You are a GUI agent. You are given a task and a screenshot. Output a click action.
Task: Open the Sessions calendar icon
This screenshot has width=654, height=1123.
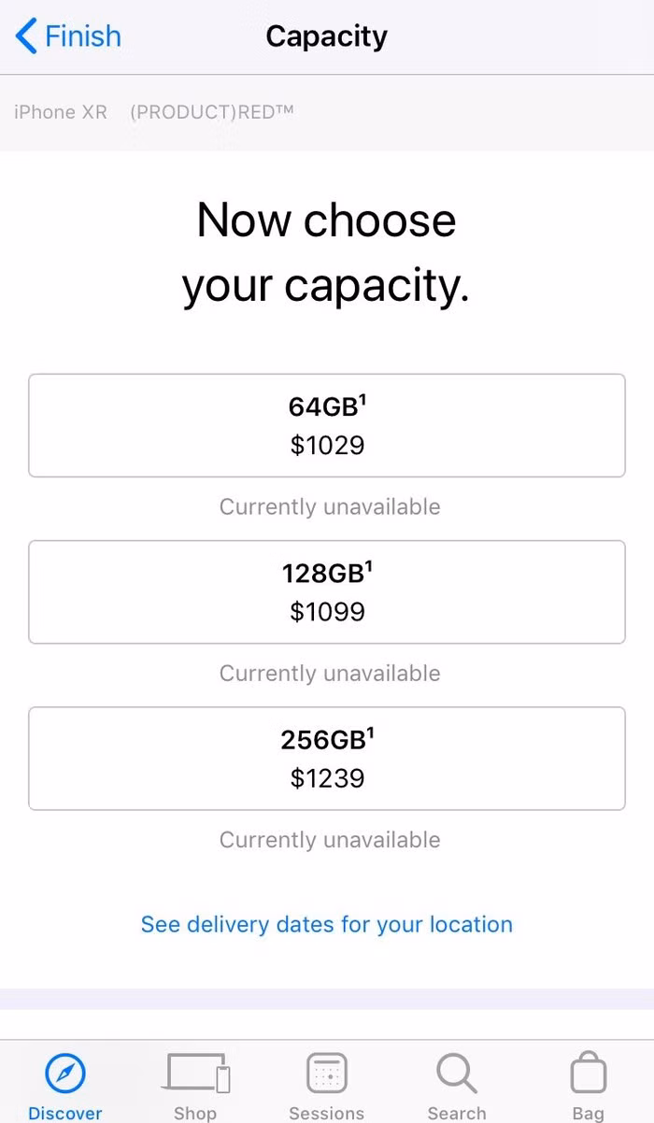[326, 1073]
